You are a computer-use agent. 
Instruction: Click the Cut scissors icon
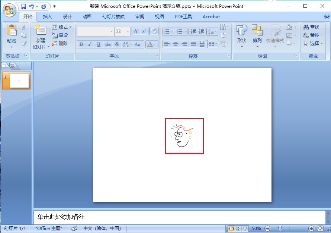pos(24,27)
